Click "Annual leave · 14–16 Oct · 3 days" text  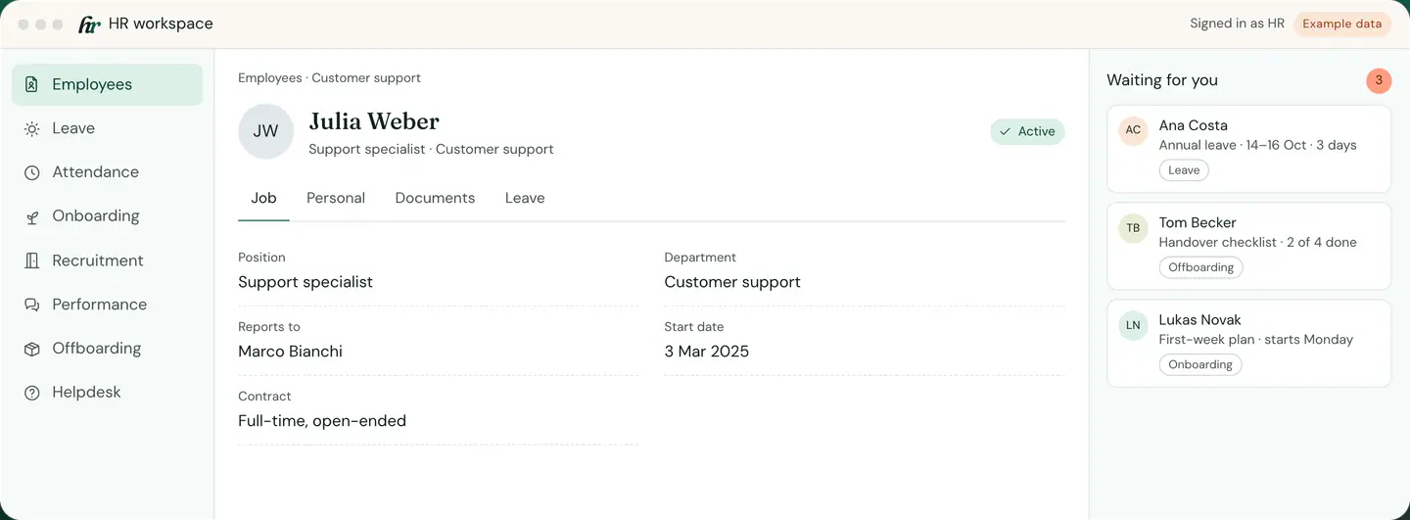[1257, 145]
